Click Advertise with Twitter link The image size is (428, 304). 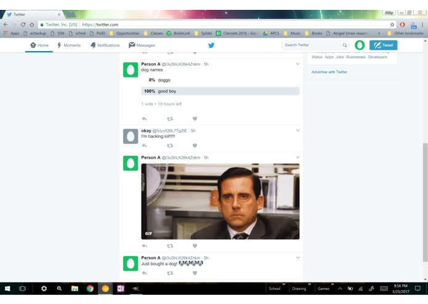click(x=329, y=72)
